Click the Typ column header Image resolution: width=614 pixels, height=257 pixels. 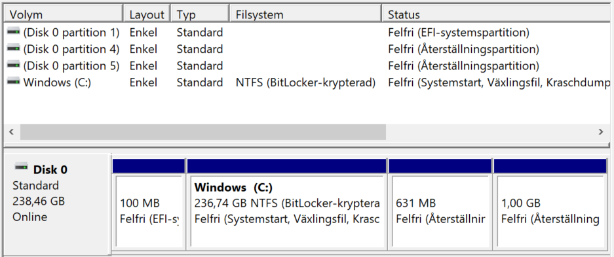201,15
